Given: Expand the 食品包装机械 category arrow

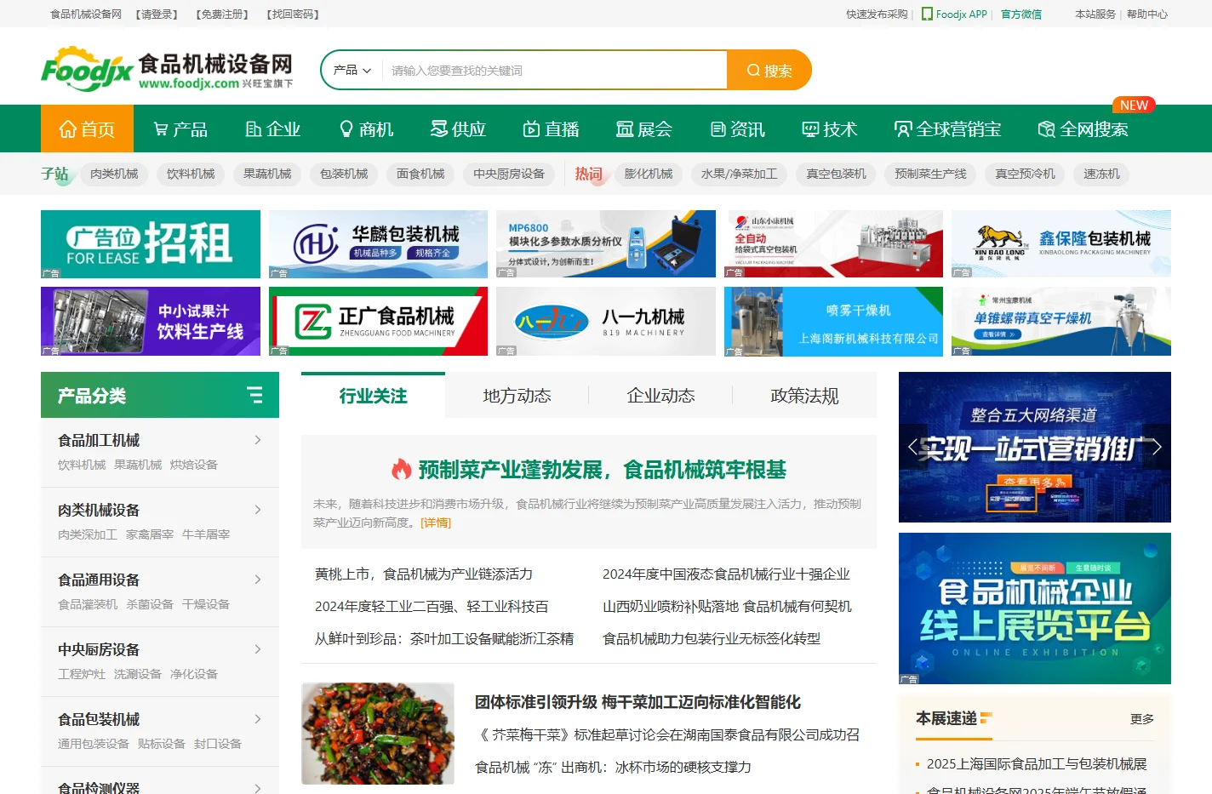Looking at the screenshot, I should (x=258, y=719).
